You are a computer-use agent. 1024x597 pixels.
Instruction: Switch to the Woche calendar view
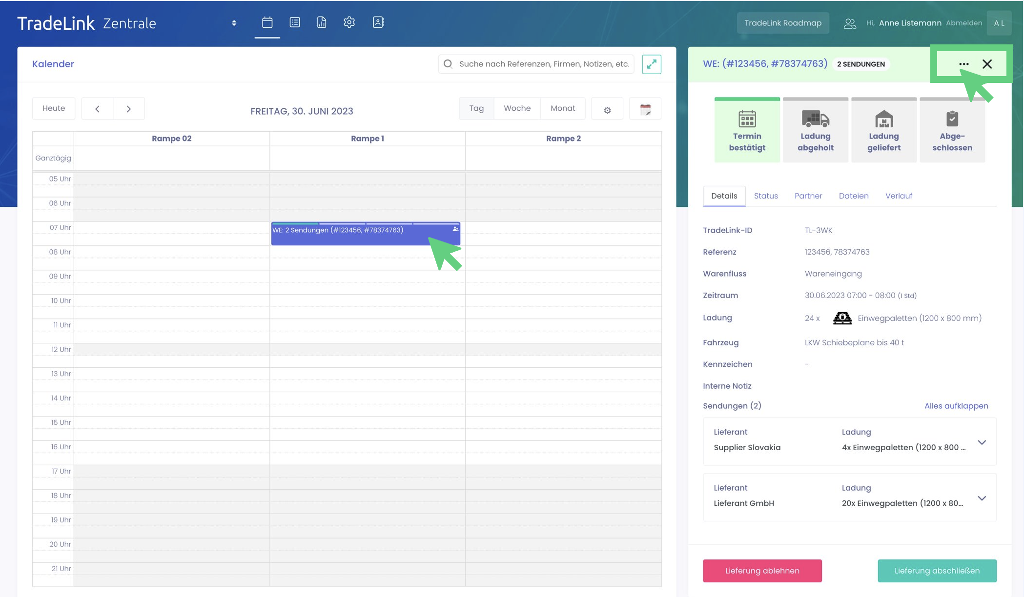pos(517,108)
